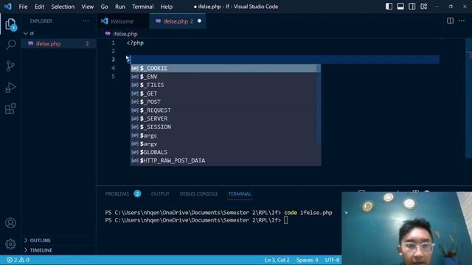The image size is (472, 265).
Task: Click the terminal command prompt line
Action: pos(196,220)
